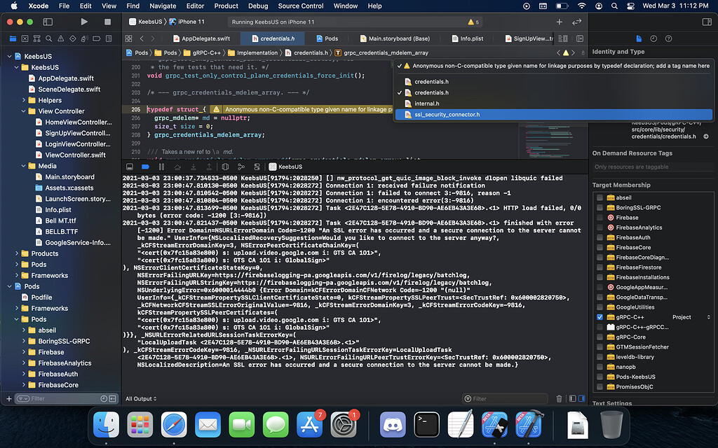Check the FirebaseAuth target membership
718x448 pixels.
(x=600, y=237)
